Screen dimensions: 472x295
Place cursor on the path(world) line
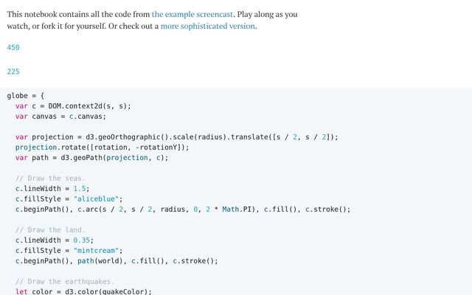(117, 261)
